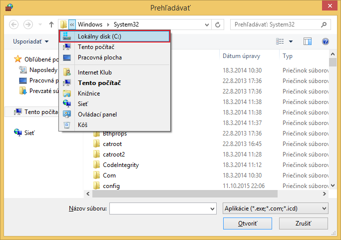341x240 pixels.
Task: Open Internet Klub from the list
Action: tap(114, 72)
